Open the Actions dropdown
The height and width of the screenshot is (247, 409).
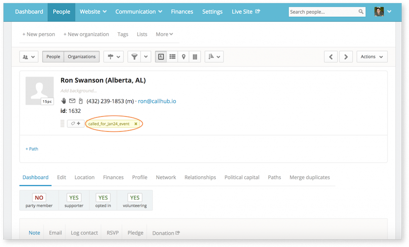pos(372,57)
